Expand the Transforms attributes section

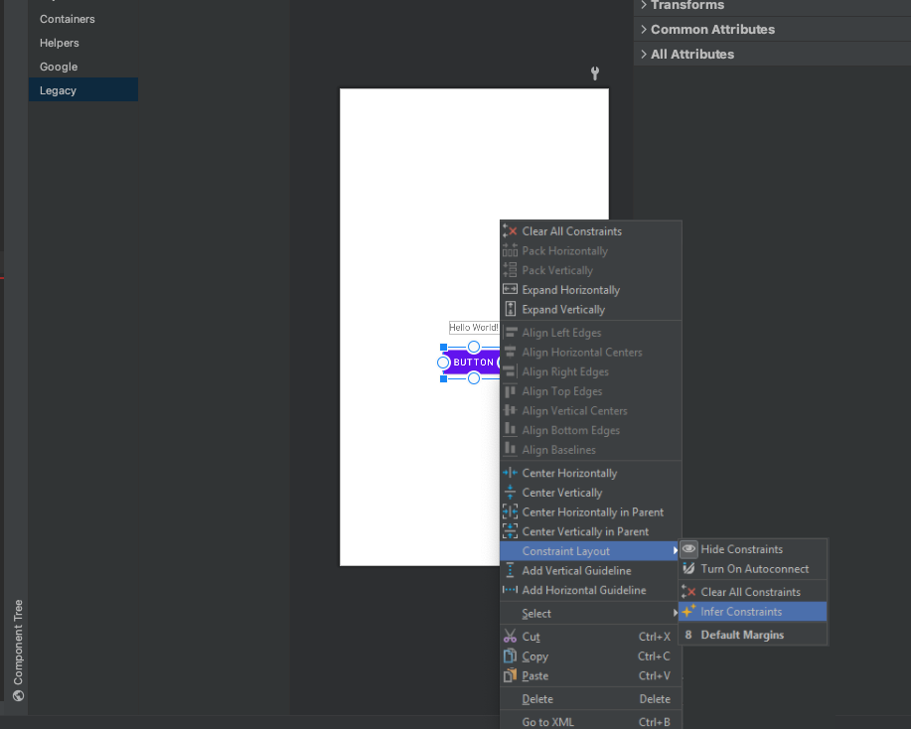(644, 5)
